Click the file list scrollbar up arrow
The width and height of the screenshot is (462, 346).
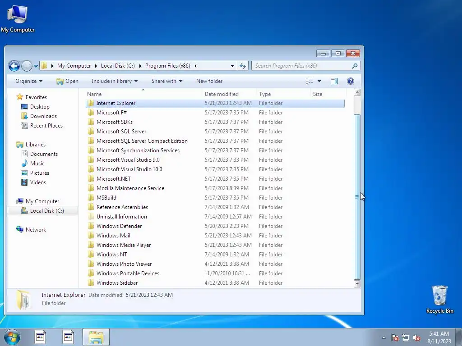coord(357,92)
